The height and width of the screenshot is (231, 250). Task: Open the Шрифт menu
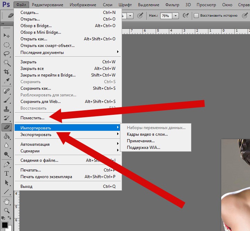(125, 5)
